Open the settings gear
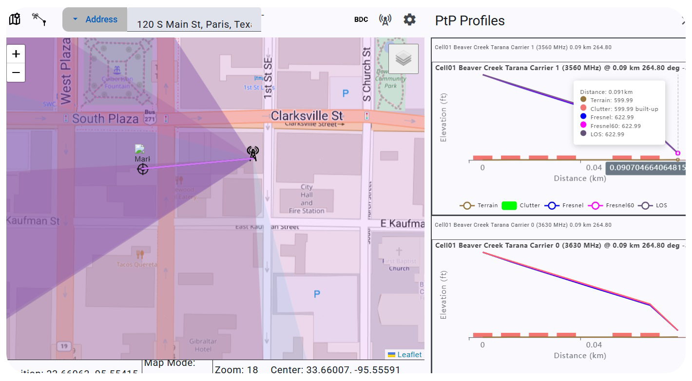The image size is (692, 381). (410, 19)
